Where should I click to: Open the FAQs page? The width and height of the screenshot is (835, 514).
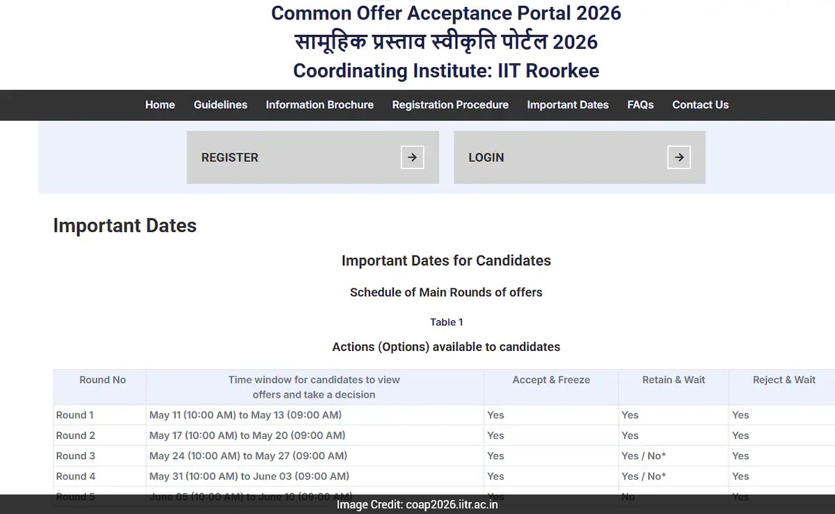(639, 104)
